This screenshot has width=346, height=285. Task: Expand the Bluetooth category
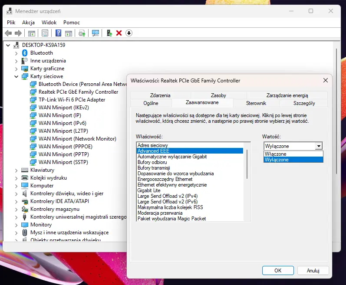16,53
